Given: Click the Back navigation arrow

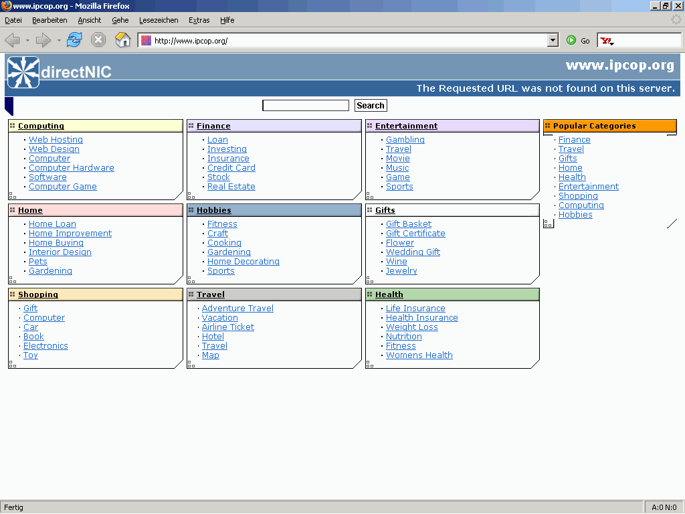Looking at the screenshot, I should pyautogui.click(x=12, y=40).
